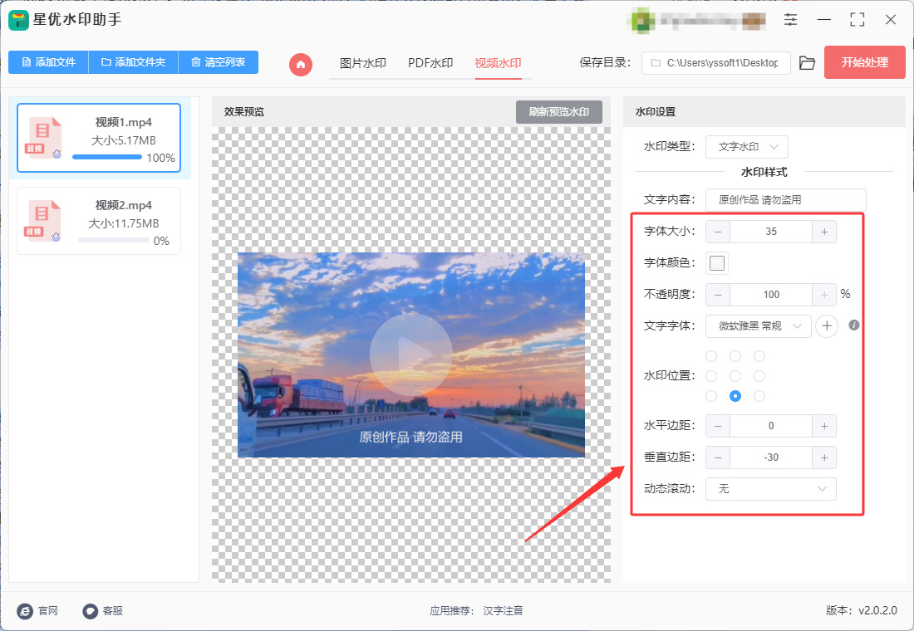Viewport: 914px width, 631px height.
Task: Click the 官网 browser icon
Action: 25,610
